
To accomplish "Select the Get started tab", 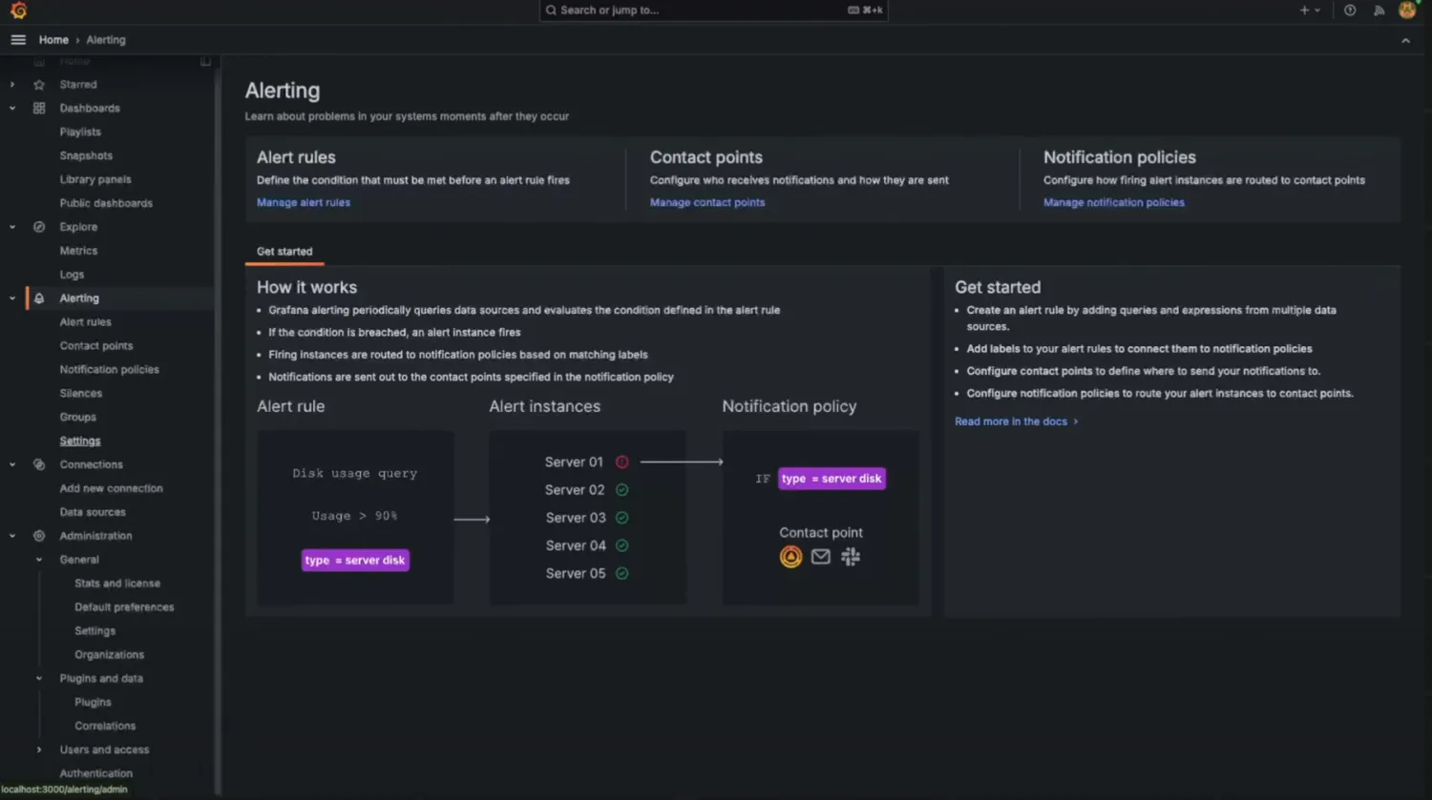I will coord(284,252).
